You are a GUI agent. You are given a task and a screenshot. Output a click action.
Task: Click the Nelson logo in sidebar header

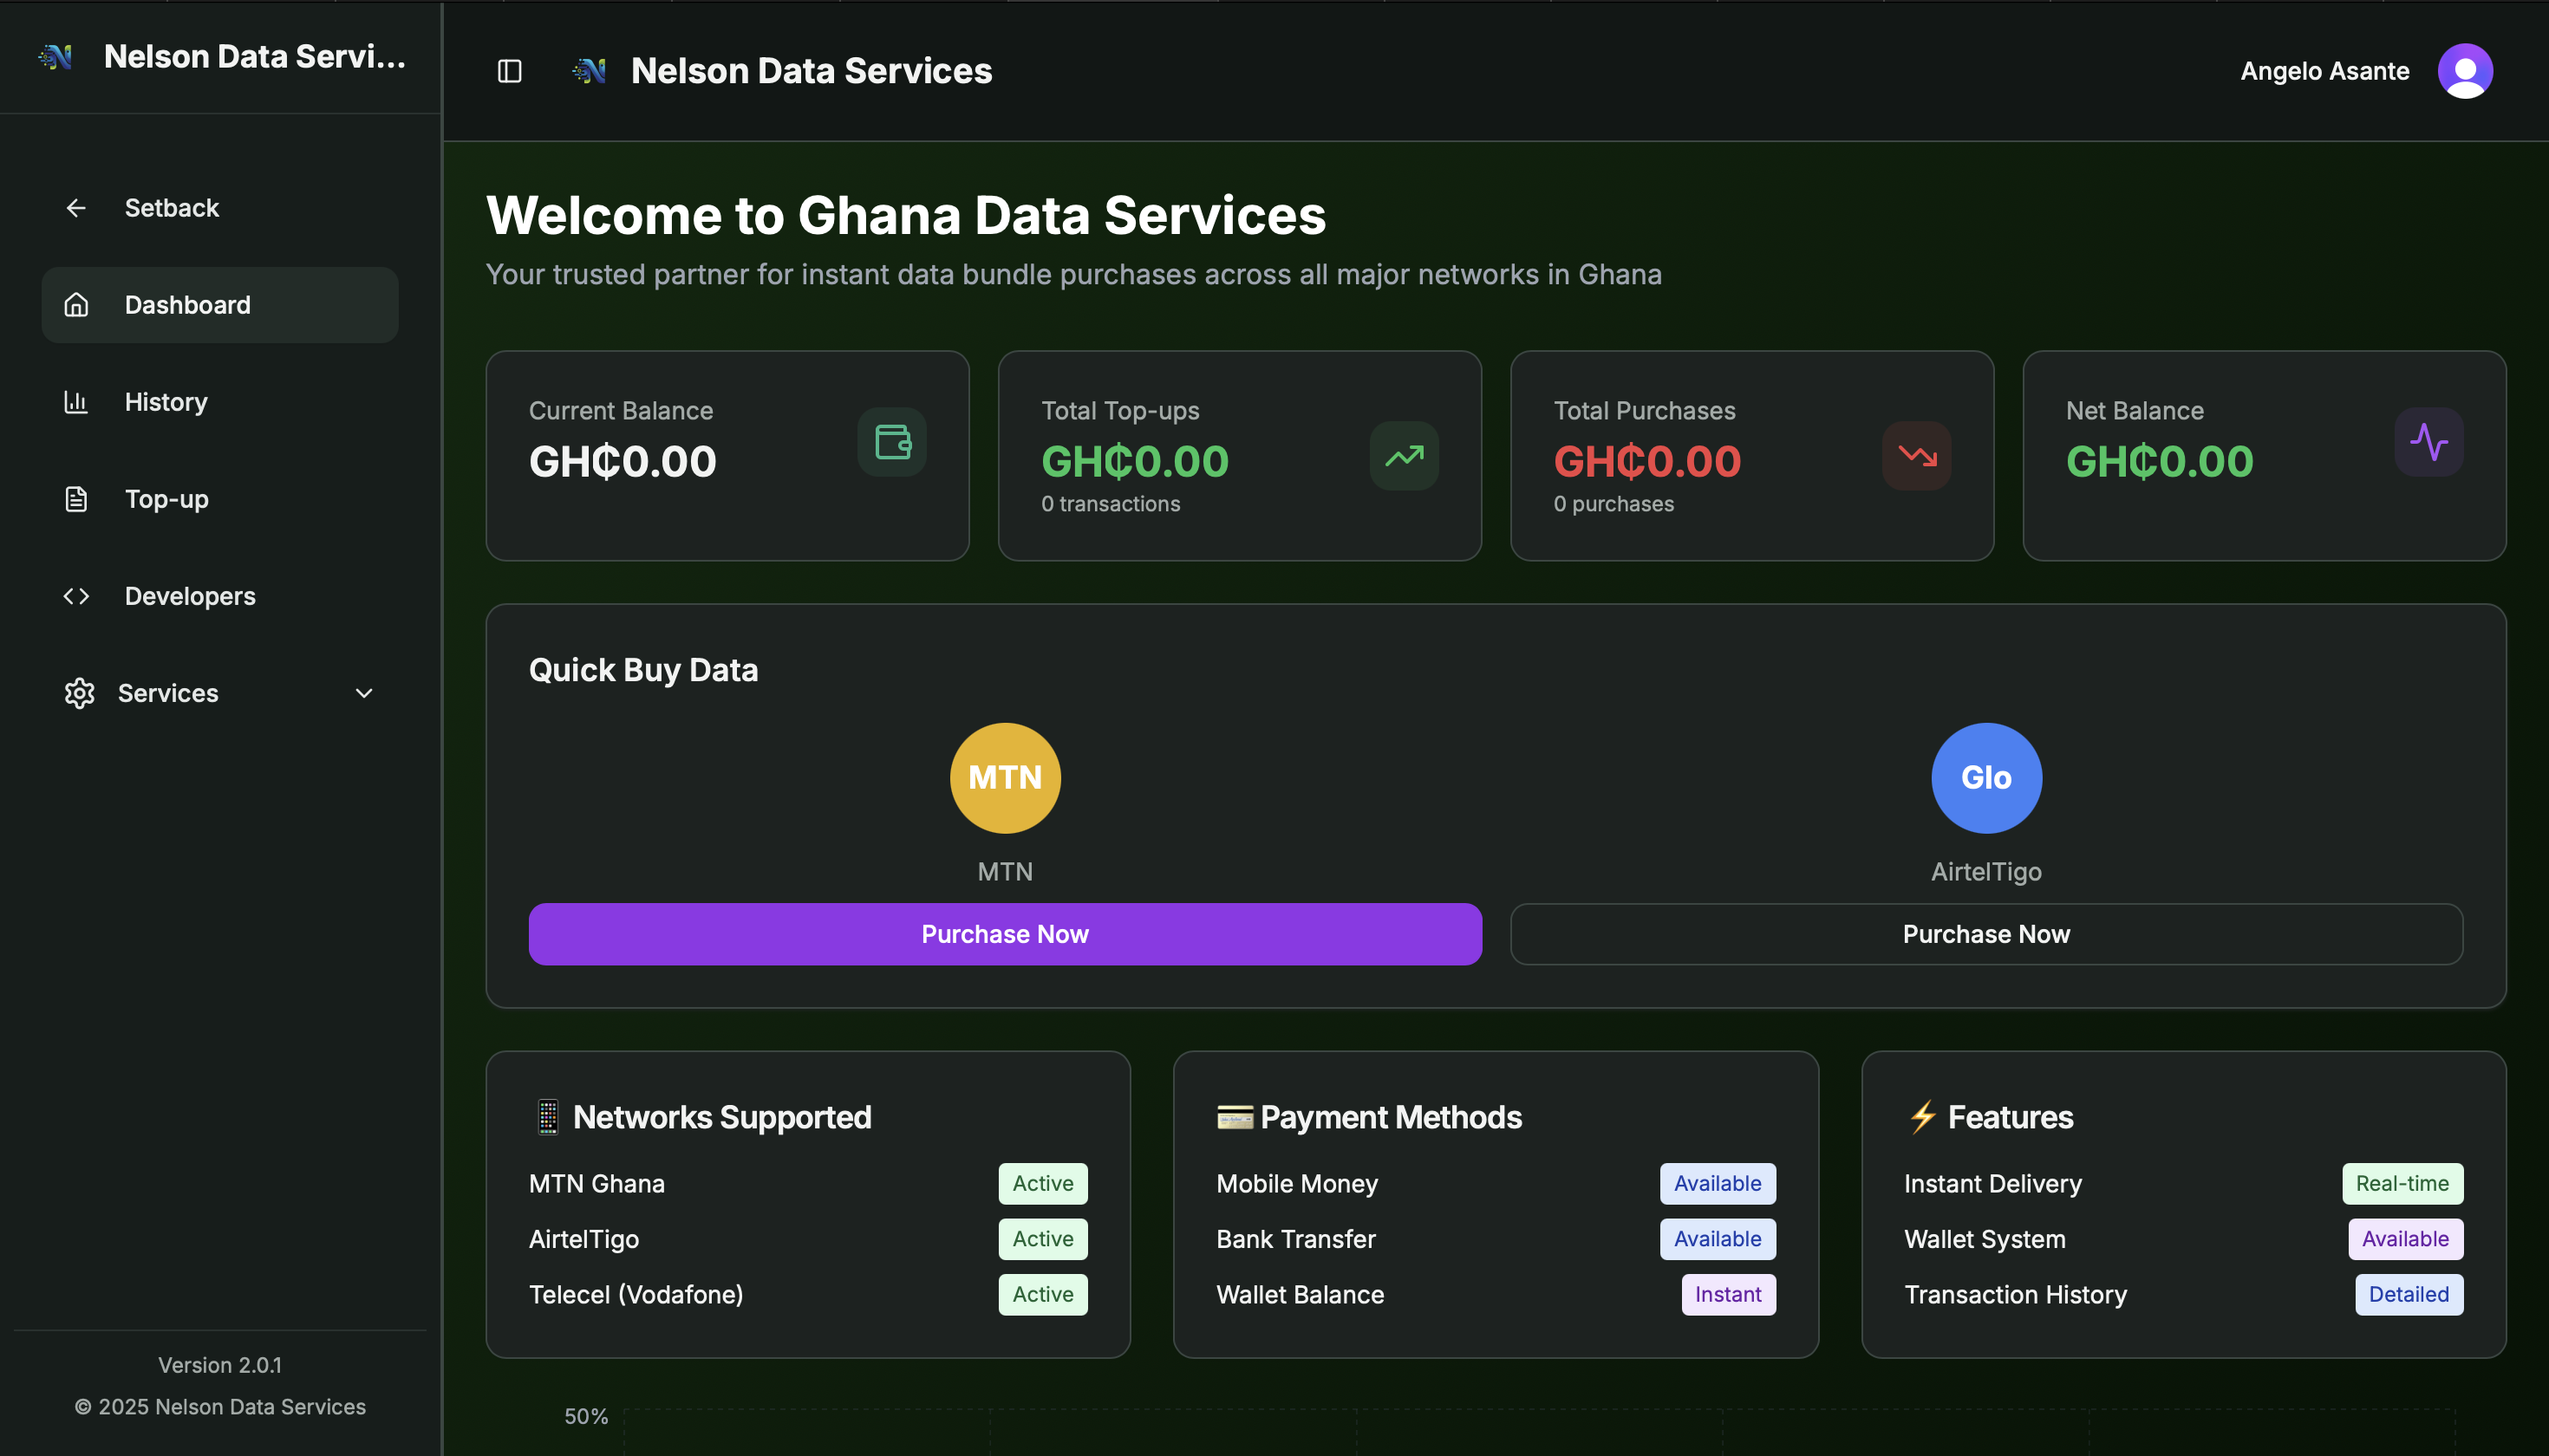[x=56, y=57]
